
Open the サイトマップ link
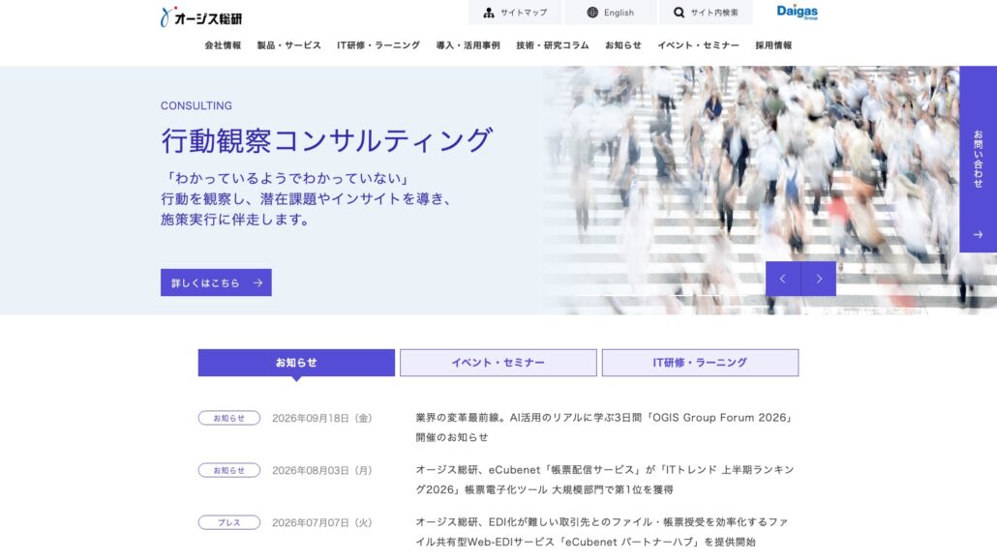pyautogui.click(x=515, y=12)
